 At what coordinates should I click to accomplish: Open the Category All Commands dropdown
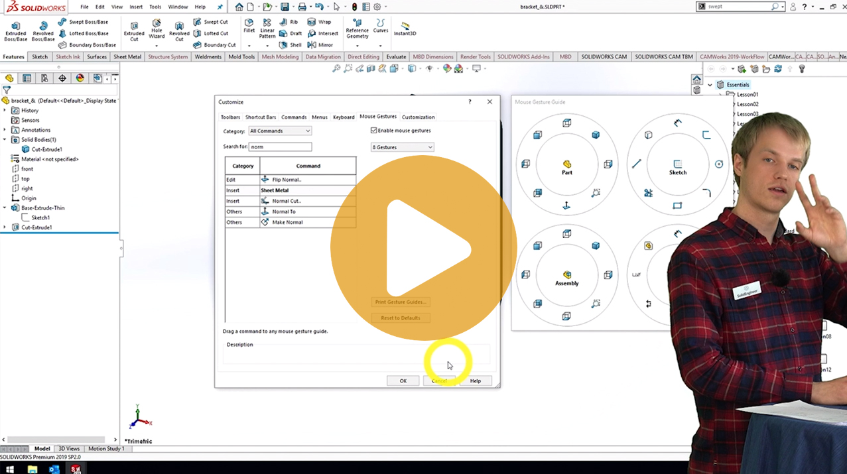[280, 131]
